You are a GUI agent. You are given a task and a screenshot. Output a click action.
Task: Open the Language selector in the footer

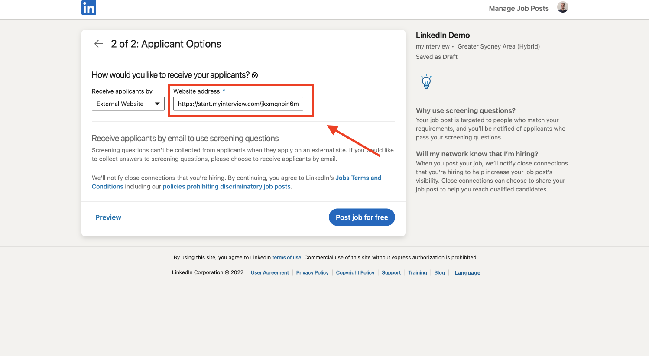point(467,273)
